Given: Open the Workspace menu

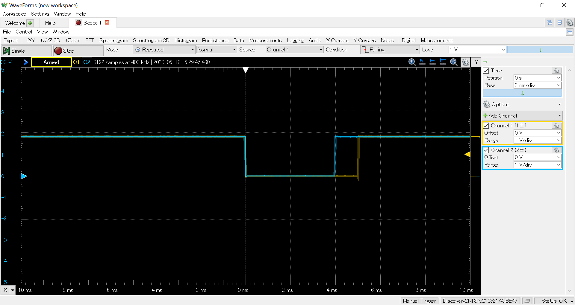Looking at the screenshot, I should pos(14,14).
